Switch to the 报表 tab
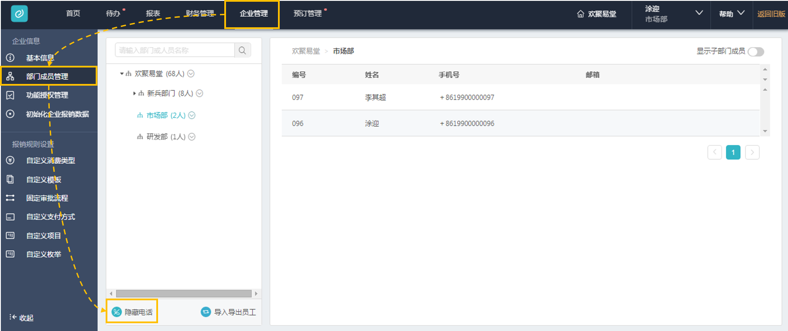The image size is (788, 331). pyautogui.click(x=153, y=13)
